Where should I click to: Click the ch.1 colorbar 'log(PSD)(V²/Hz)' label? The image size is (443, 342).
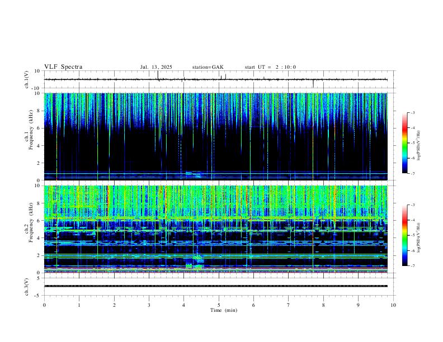click(419, 145)
